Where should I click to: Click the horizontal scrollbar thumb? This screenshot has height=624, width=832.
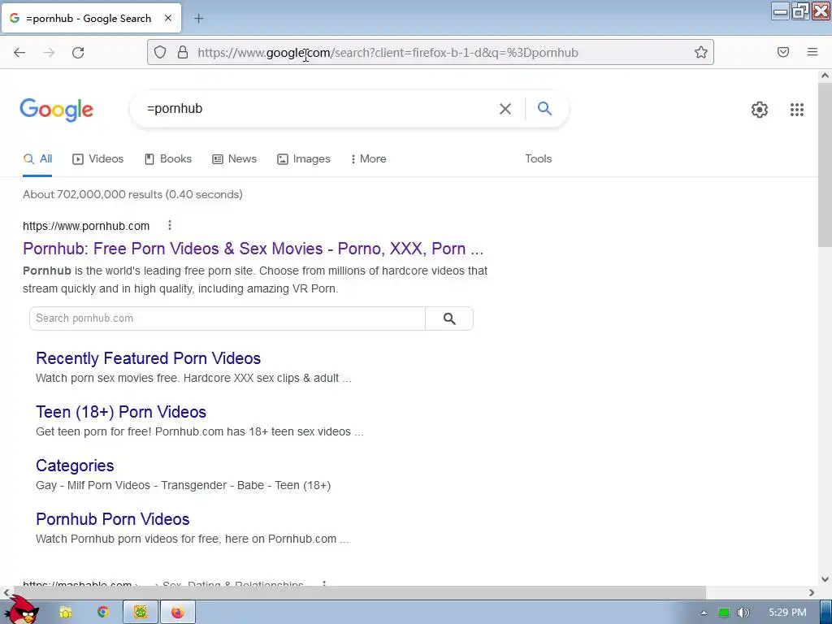tap(360, 592)
